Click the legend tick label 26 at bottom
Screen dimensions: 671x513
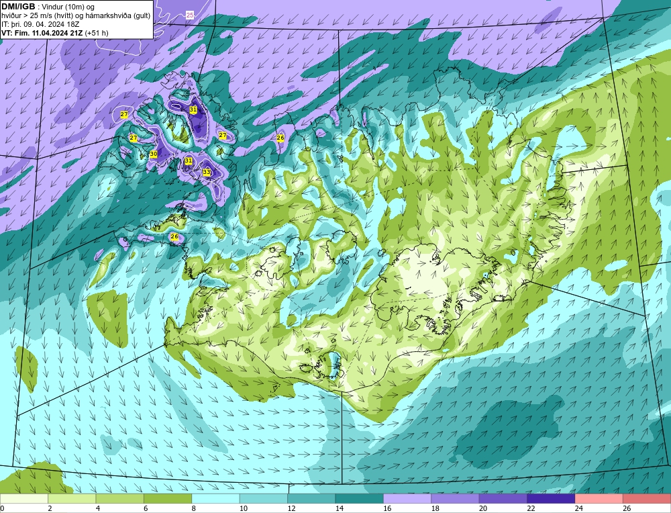click(627, 508)
